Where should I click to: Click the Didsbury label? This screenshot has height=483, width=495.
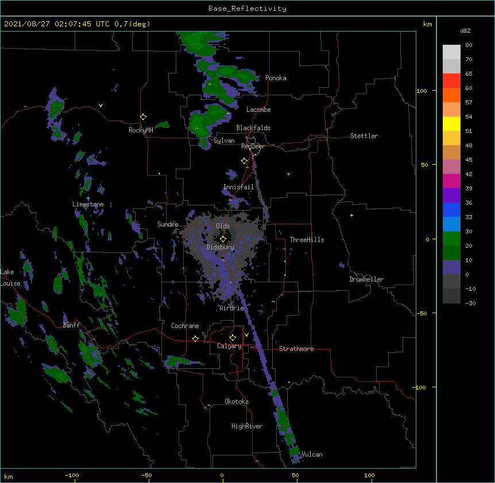(221, 247)
